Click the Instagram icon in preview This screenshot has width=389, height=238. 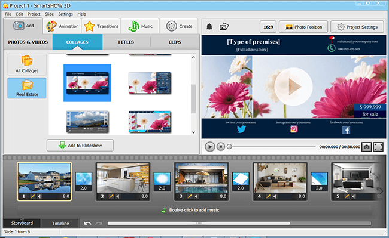294,129
